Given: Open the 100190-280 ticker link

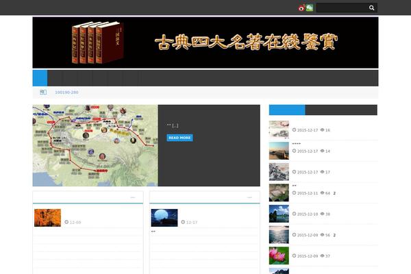Looking at the screenshot, I should pyautogui.click(x=66, y=92).
